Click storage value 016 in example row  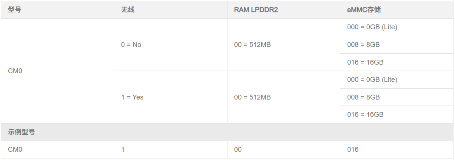pos(353,149)
